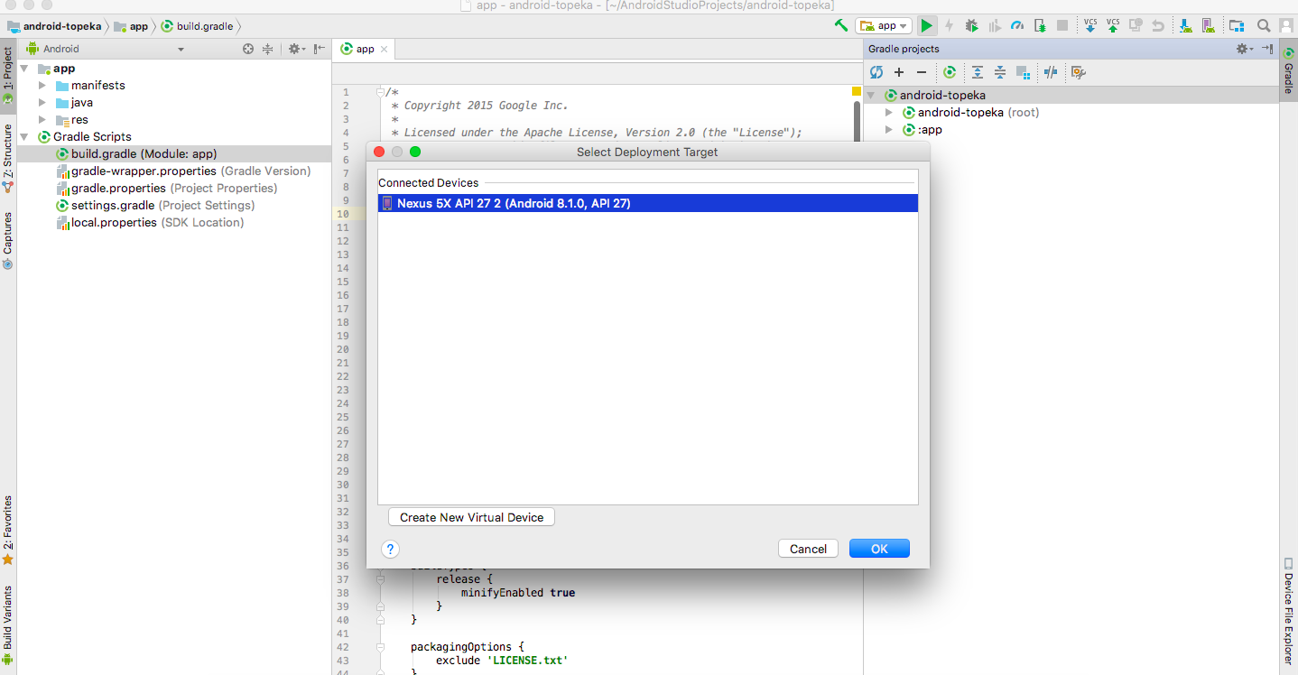Viewport: 1298px width, 675px height.
Task: Open the app run configuration dropdown
Action: pyautogui.click(x=883, y=26)
